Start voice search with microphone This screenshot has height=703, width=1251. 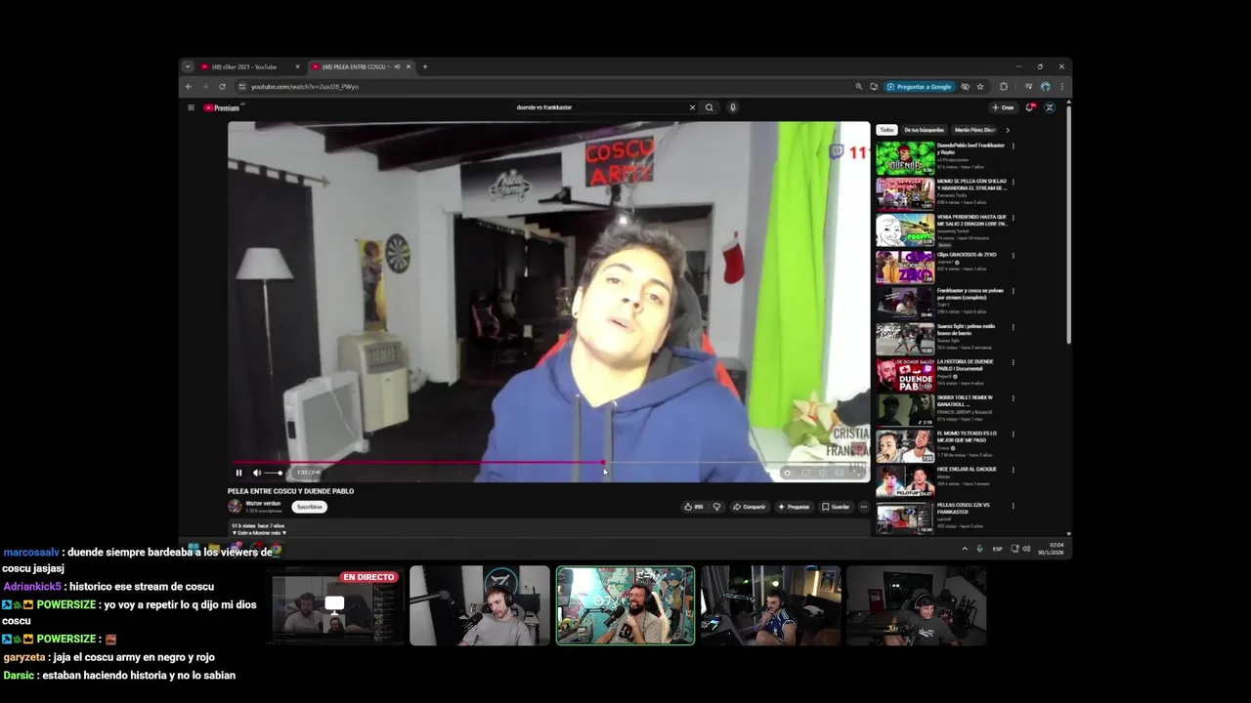pos(732,107)
